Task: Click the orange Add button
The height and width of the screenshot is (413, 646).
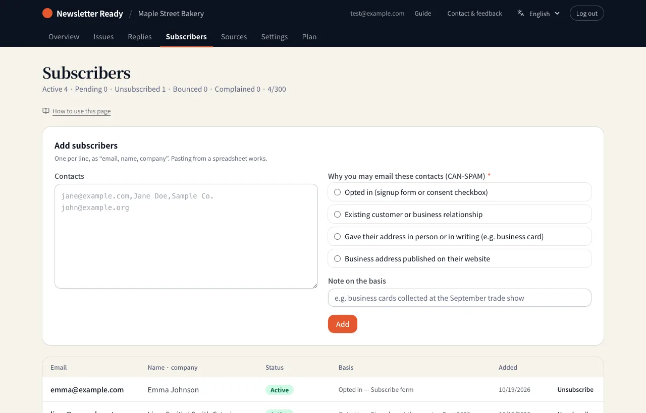Action: click(343, 324)
